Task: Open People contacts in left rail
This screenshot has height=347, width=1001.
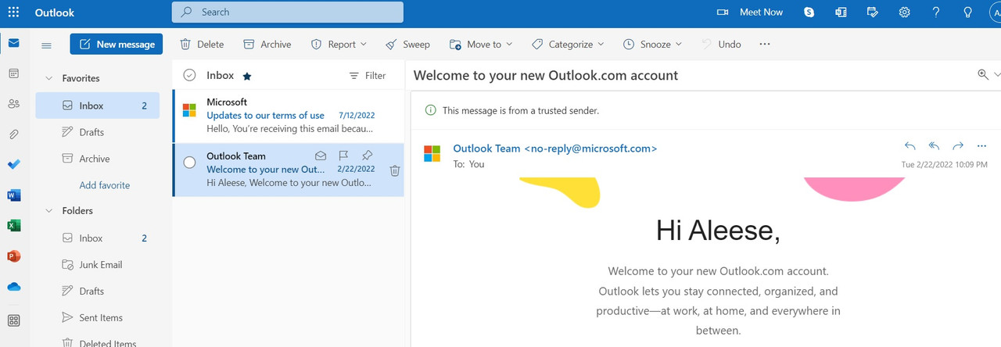Action: pos(13,104)
